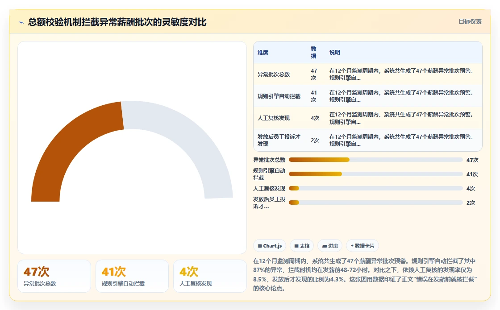Screen dimensions: 500x310
Task: Select the 规则引擎自动拦截 progress bar
Action: pos(375,174)
